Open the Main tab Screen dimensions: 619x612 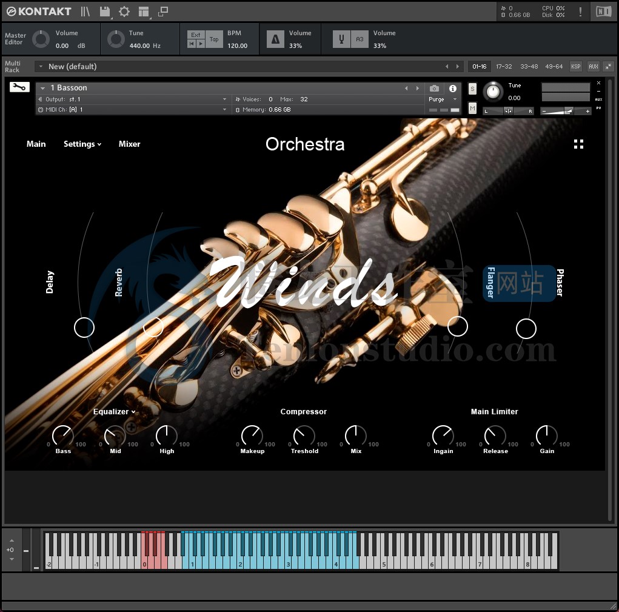pos(36,144)
